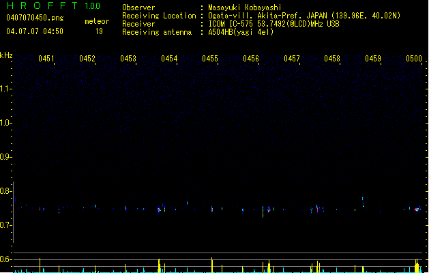This screenshot has height=273, width=429.
Task: Click the HROFFT program title
Action: coord(42,5)
